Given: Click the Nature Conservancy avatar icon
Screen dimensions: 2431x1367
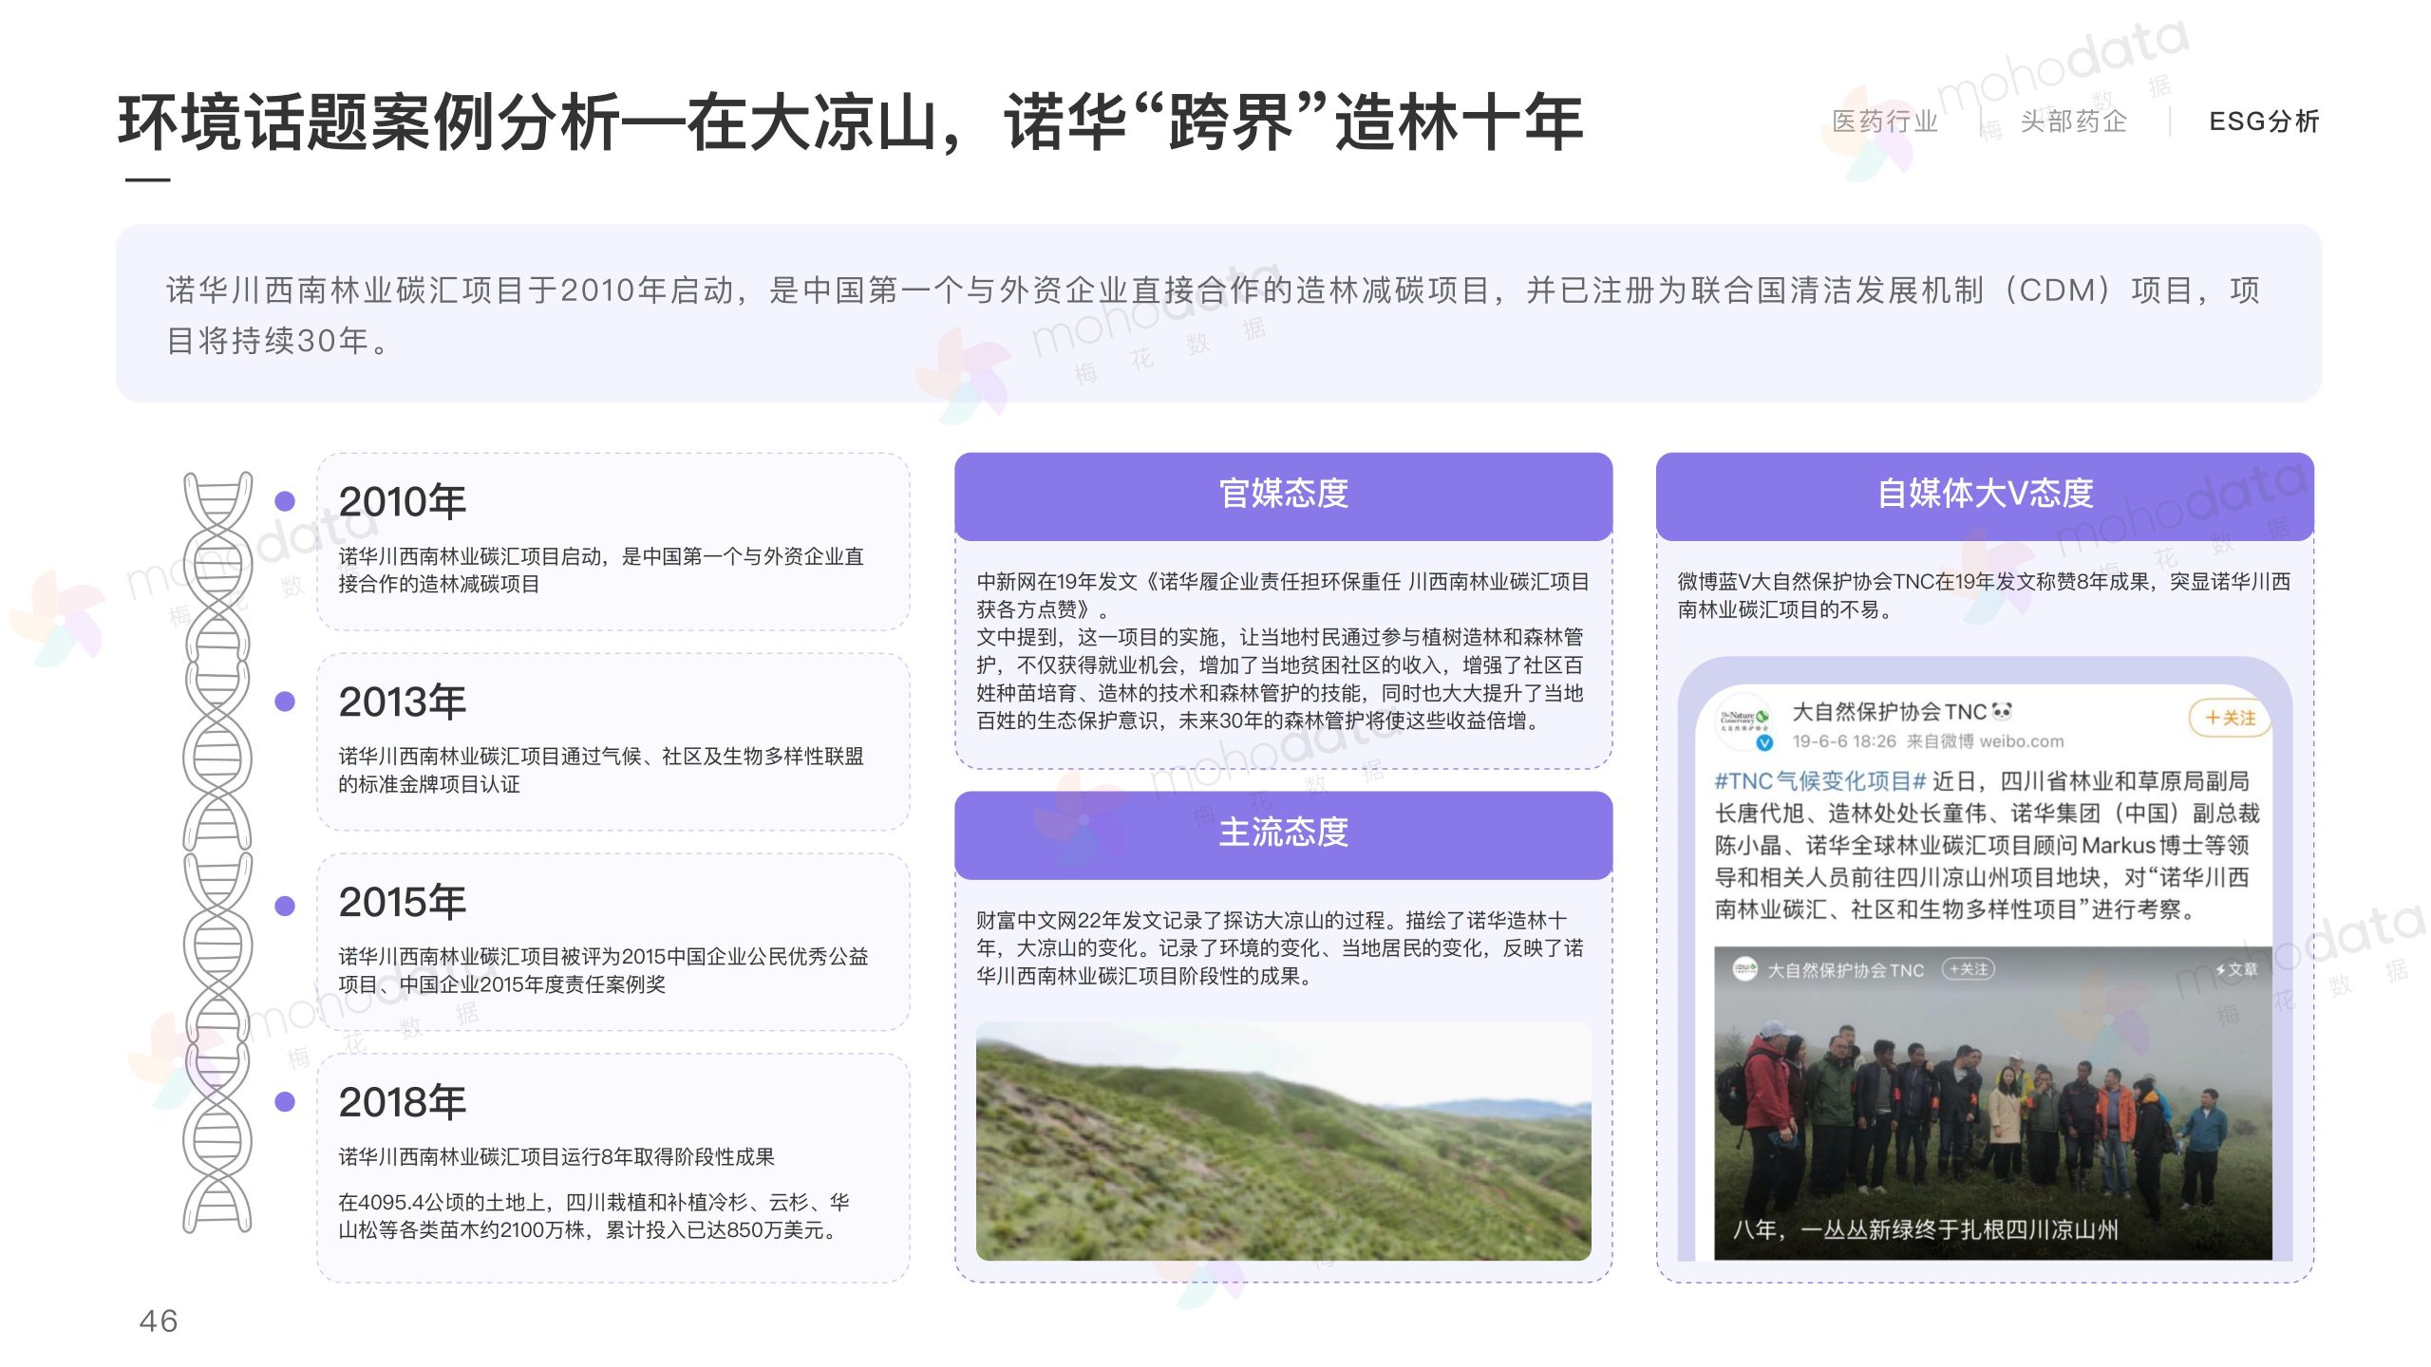Looking at the screenshot, I should (x=1745, y=722).
